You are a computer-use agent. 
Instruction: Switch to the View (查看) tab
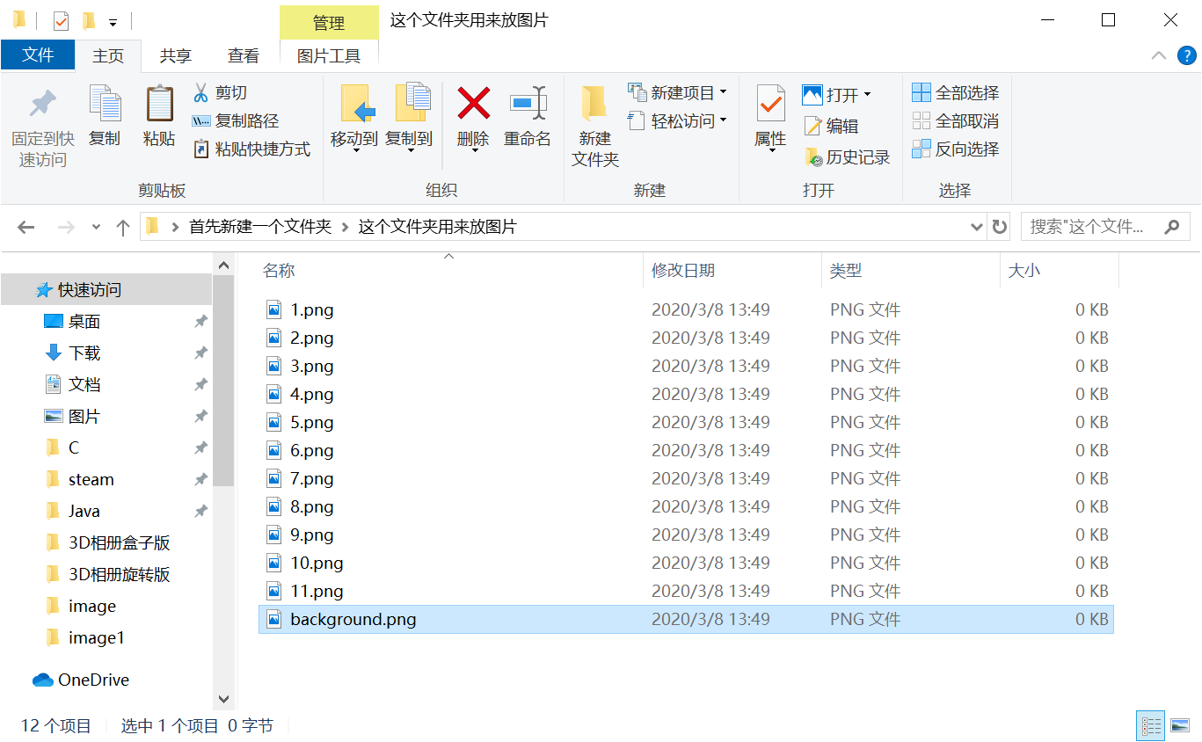pyautogui.click(x=244, y=55)
